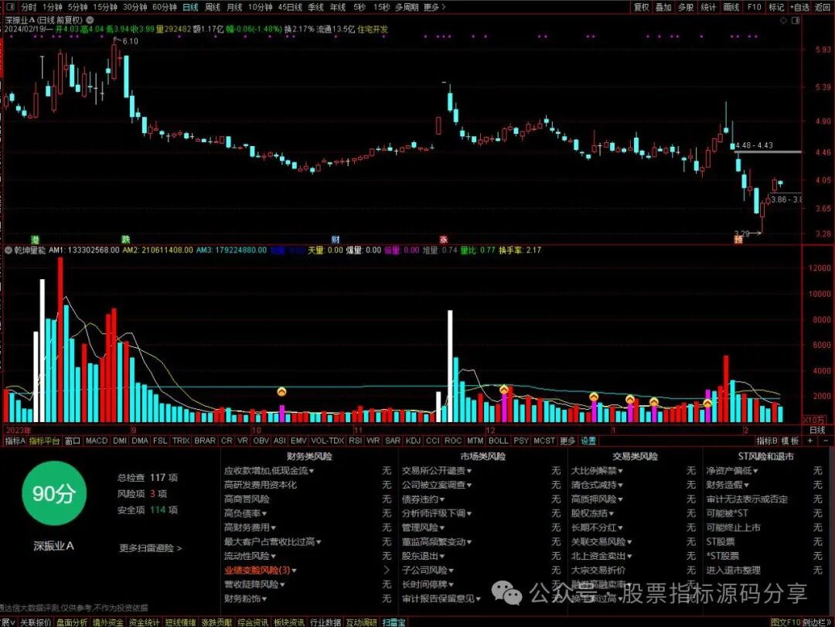Click the diamond icon at chart top-right
Screen dimensions: 835x627
pyautogui.click(x=783, y=20)
